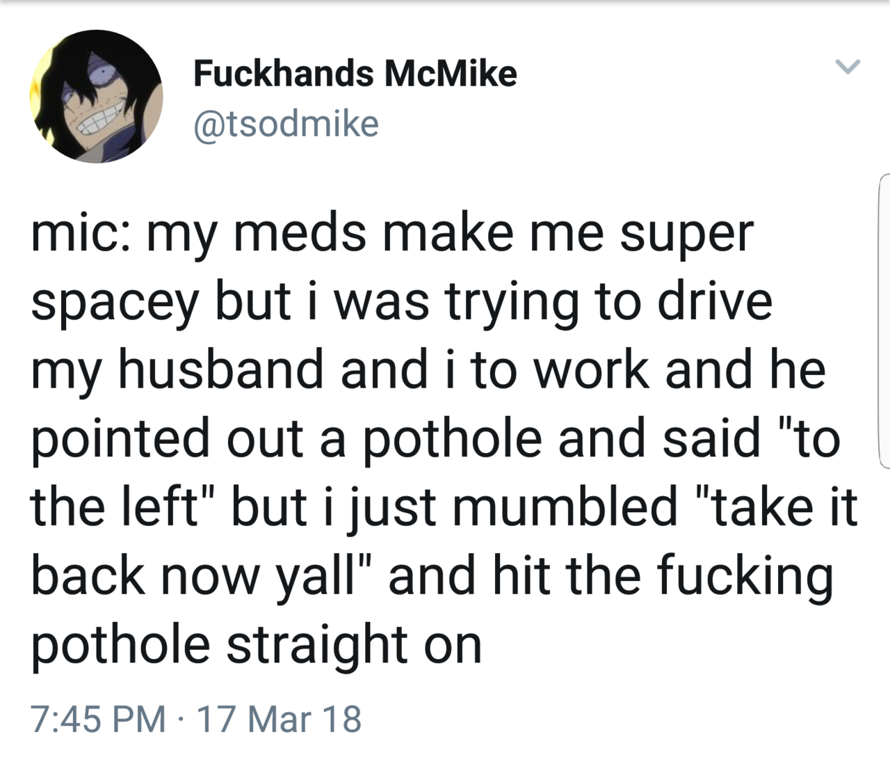890x771 pixels.
Task: Click the word "spacey" in the tweet
Action: [x=115, y=302]
